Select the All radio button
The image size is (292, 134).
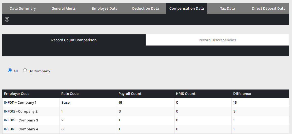point(10,70)
